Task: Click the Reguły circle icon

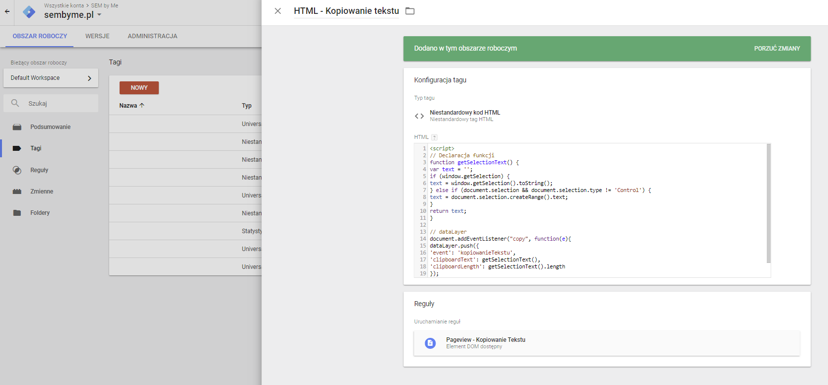Action: click(x=17, y=170)
